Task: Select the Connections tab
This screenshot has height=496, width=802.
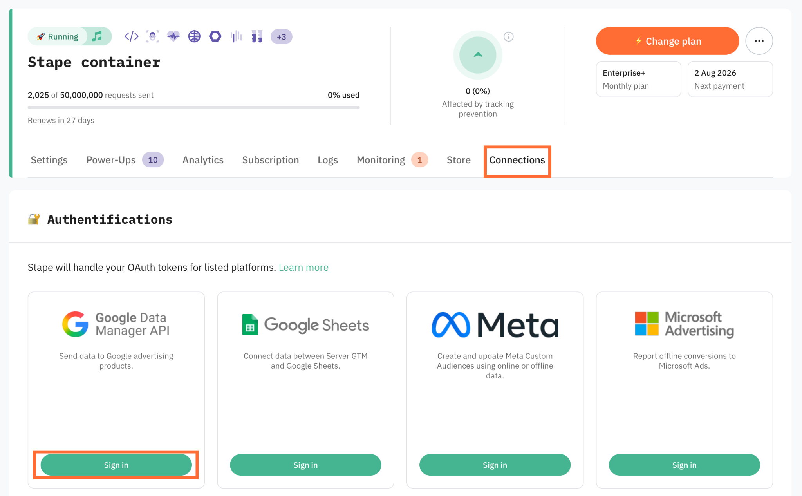Action: pos(517,160)
